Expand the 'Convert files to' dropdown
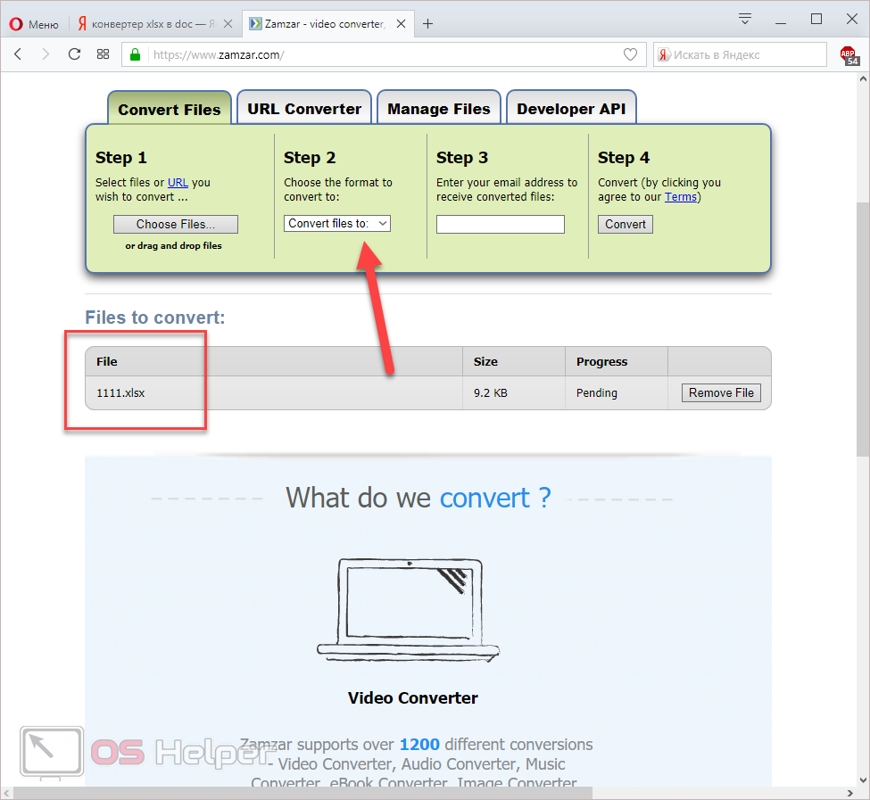The height and width of the screenshot is (800, 870). tap(337, 224)
